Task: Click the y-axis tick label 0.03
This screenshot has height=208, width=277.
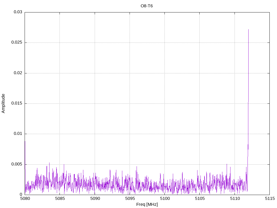Action: click(18, 12)
